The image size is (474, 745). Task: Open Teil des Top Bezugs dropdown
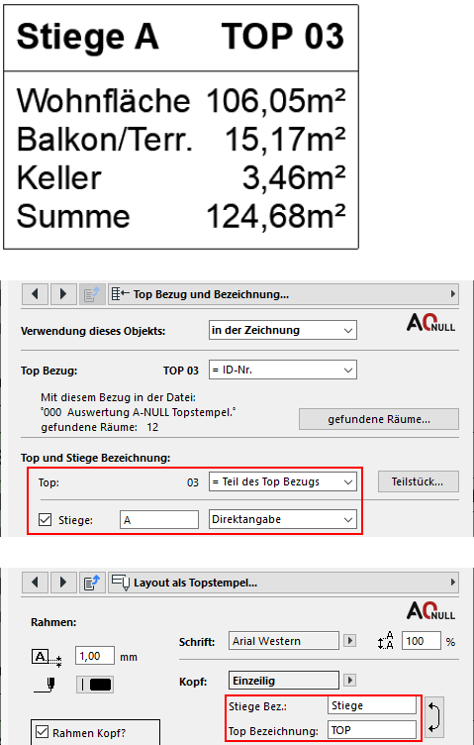pyautogui.click(x=283, y=481)
